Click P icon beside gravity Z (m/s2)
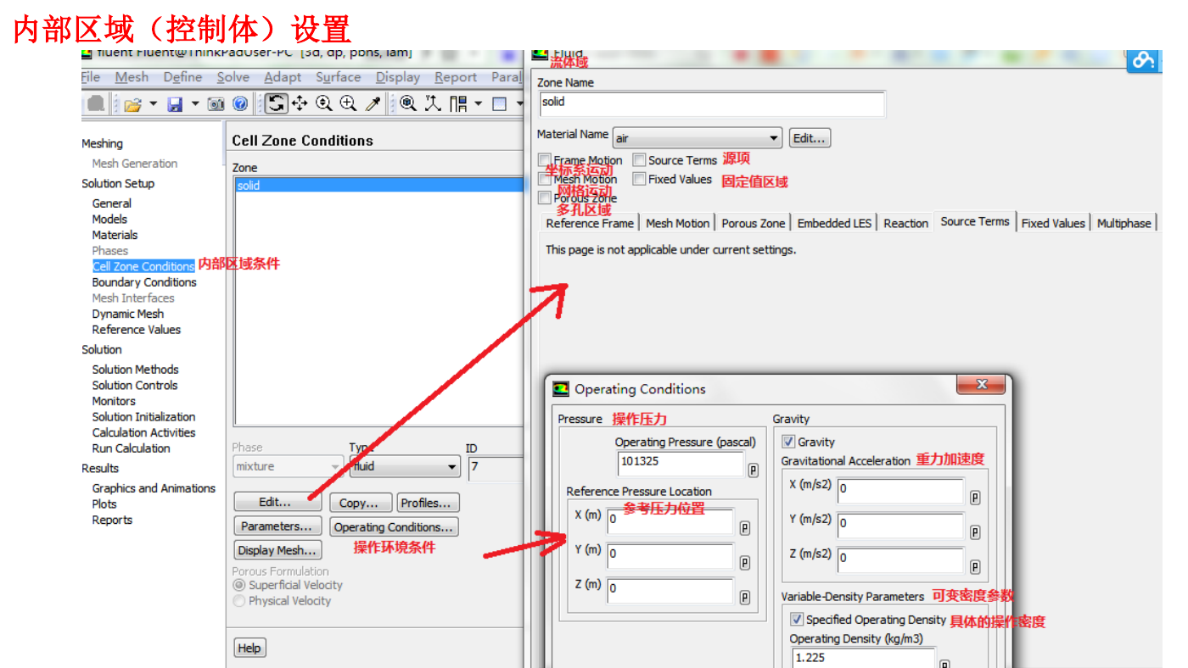Image resolution: width=1188 pixels, height=668 pixels. click(975, 567)
